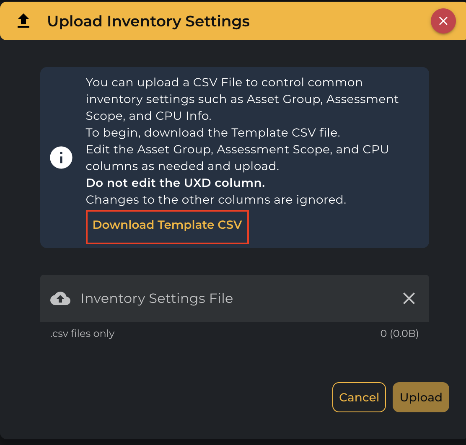
Task: Click the upload arrow icon in header
Action: [x=23, y=21]
